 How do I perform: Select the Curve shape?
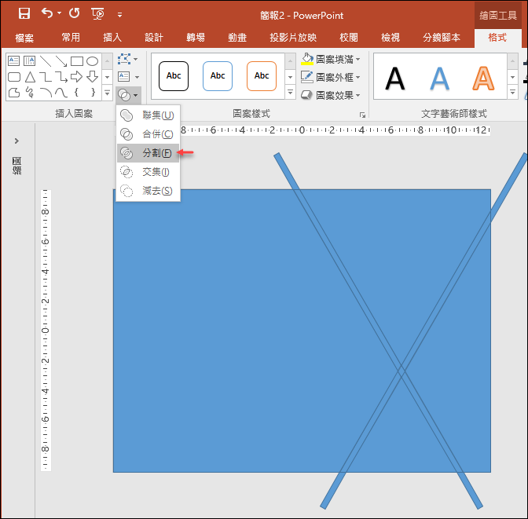(x=61, y=93)
